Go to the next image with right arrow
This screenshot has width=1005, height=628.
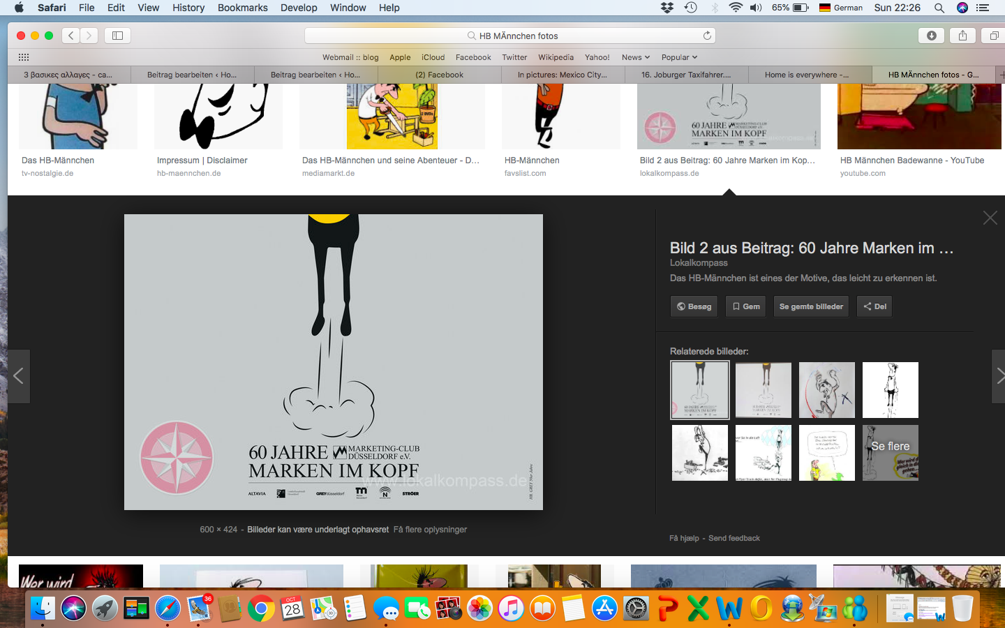pyautogui.click(x=999, y=376)
